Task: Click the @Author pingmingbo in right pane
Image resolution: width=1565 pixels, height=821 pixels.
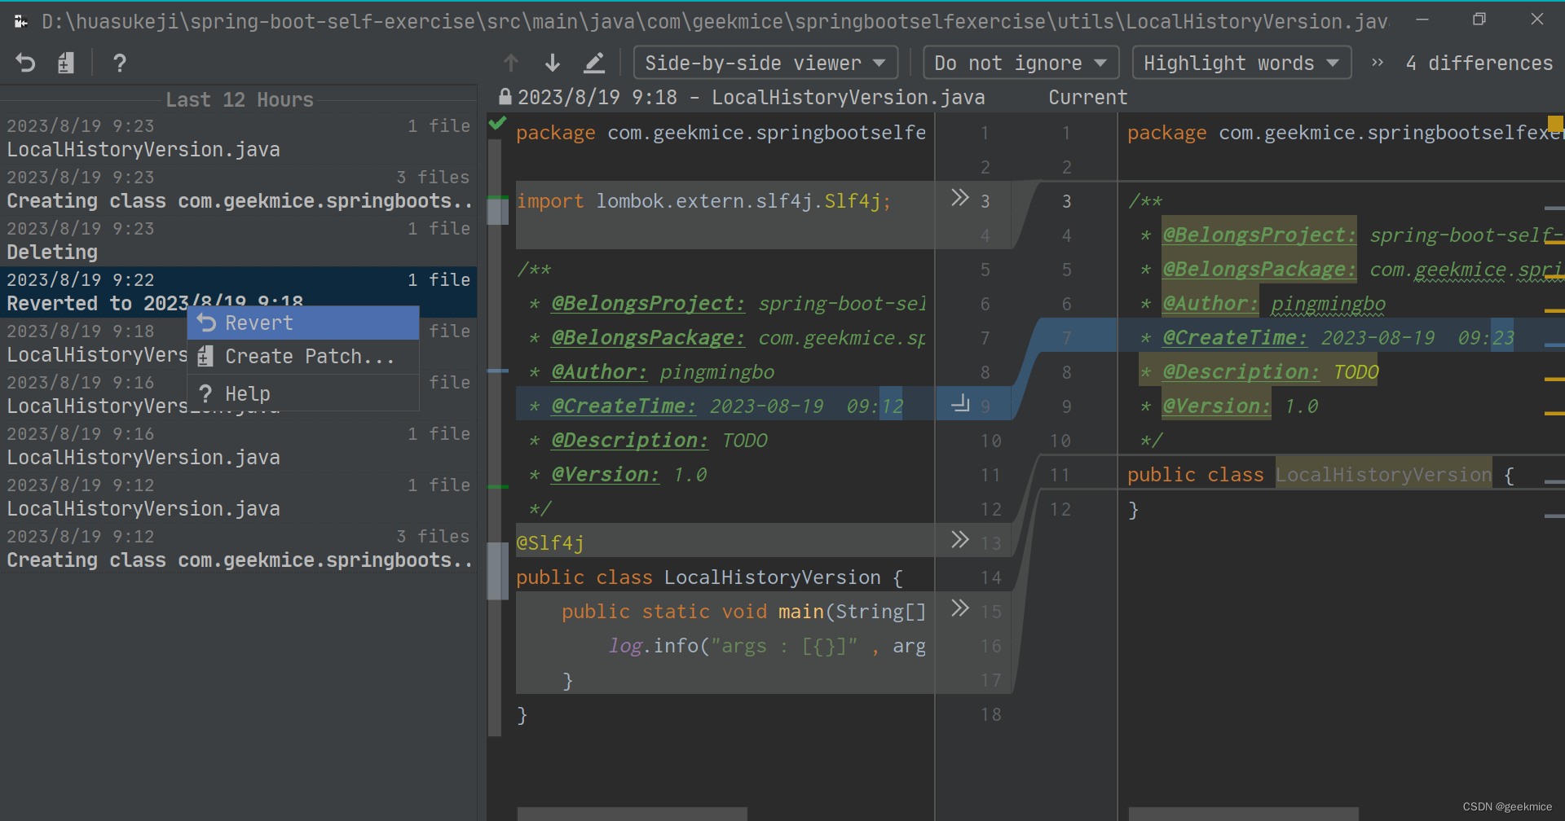Action: tap(1273, 304)
